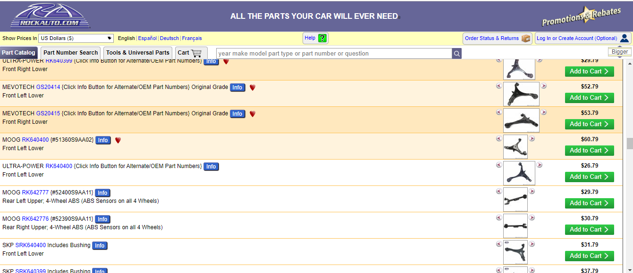This screenshot has width=633, height=273.
Task: Open the currency dropdown showing US Dollars
Action: coord(76,38)
